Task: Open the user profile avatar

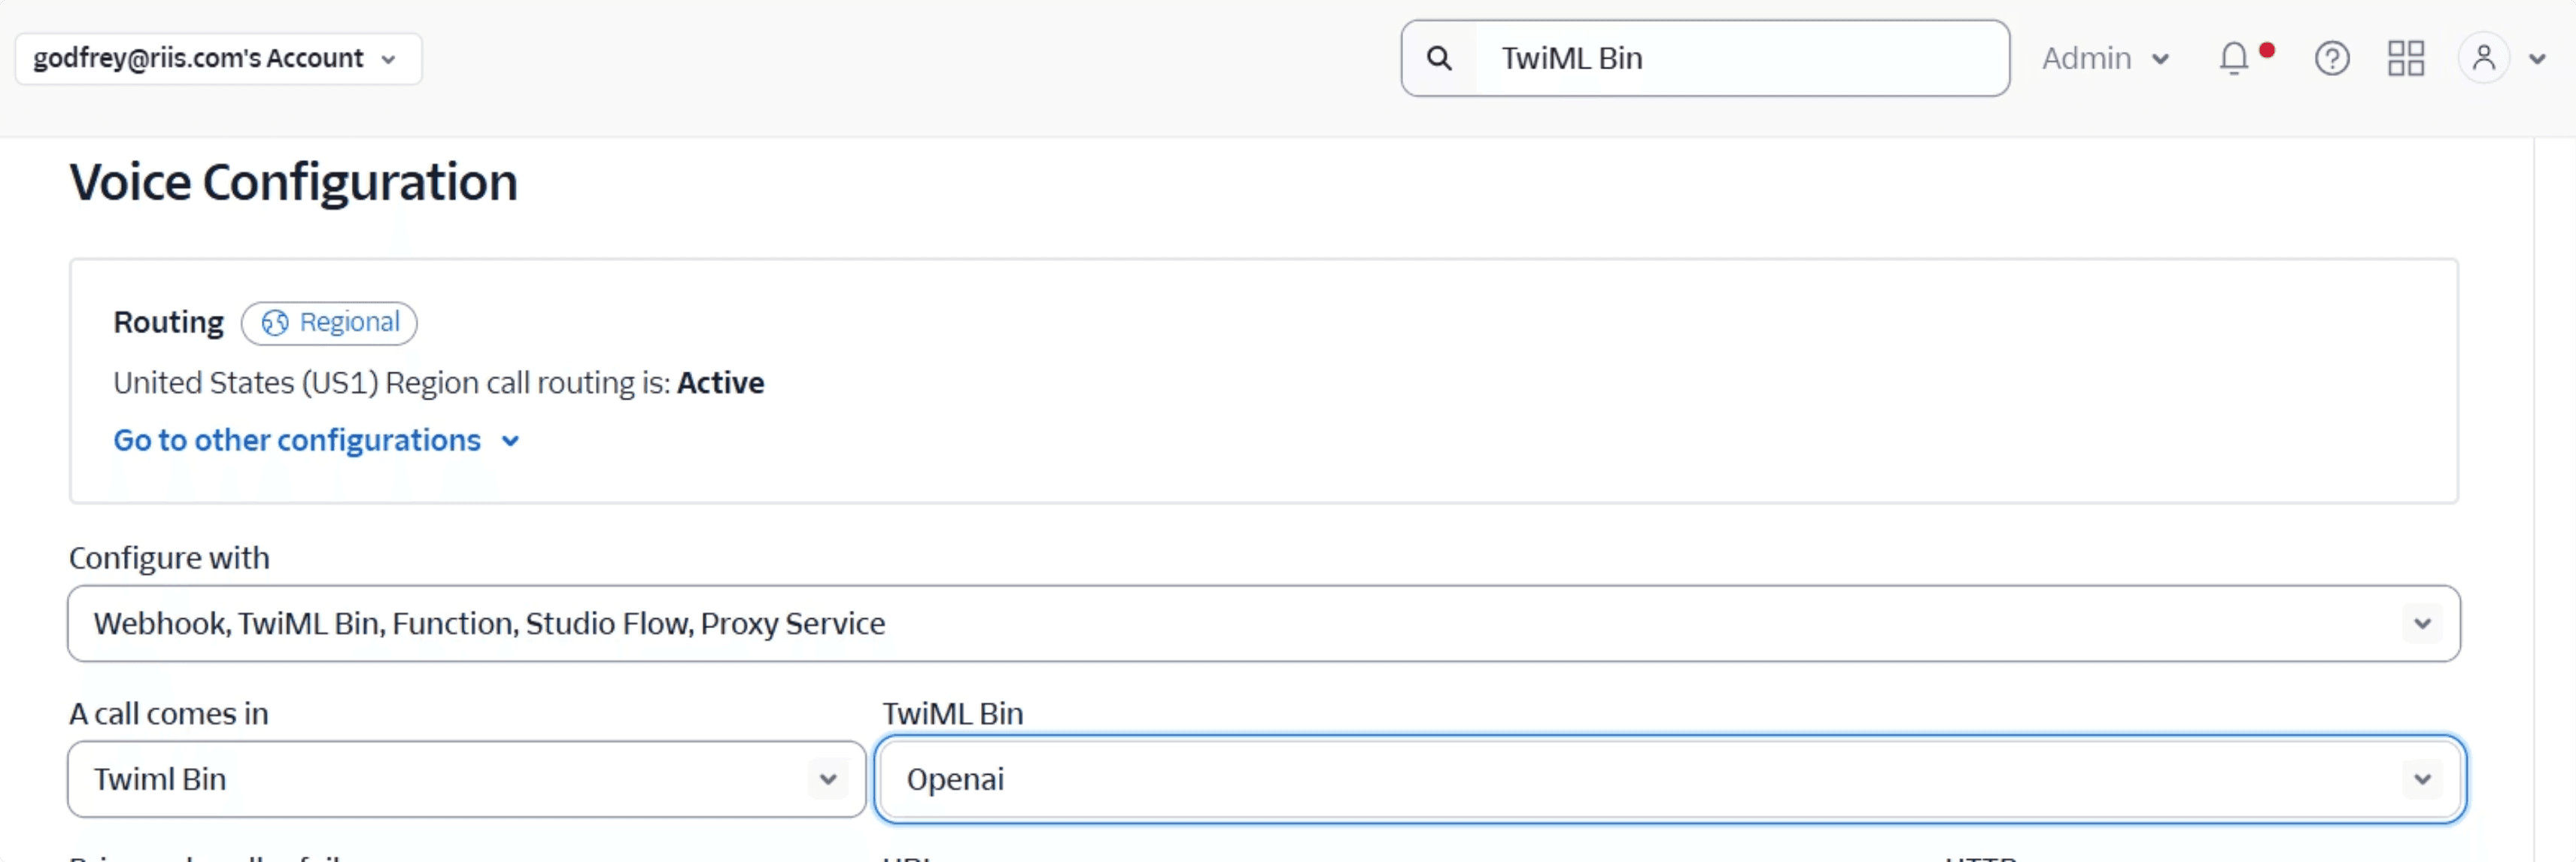Action: coord(2484,58)
